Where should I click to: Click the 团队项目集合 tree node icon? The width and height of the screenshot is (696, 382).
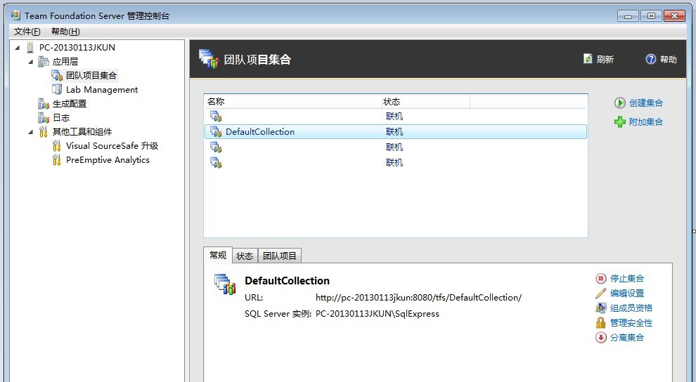pyautogui.click(x=57, y=75)
